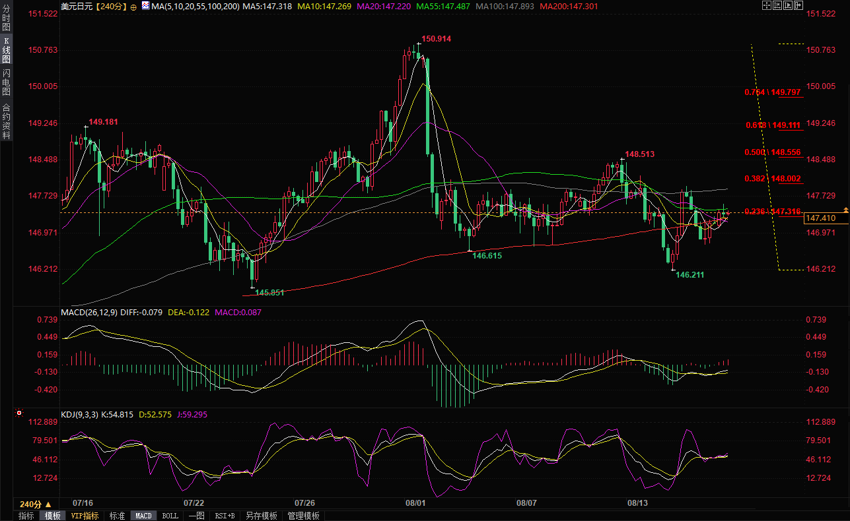Click the 149.181 peak price label

point(103,122)
